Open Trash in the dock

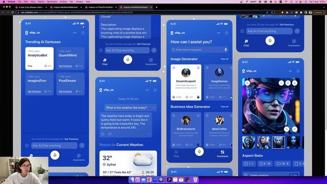point(195,179)
